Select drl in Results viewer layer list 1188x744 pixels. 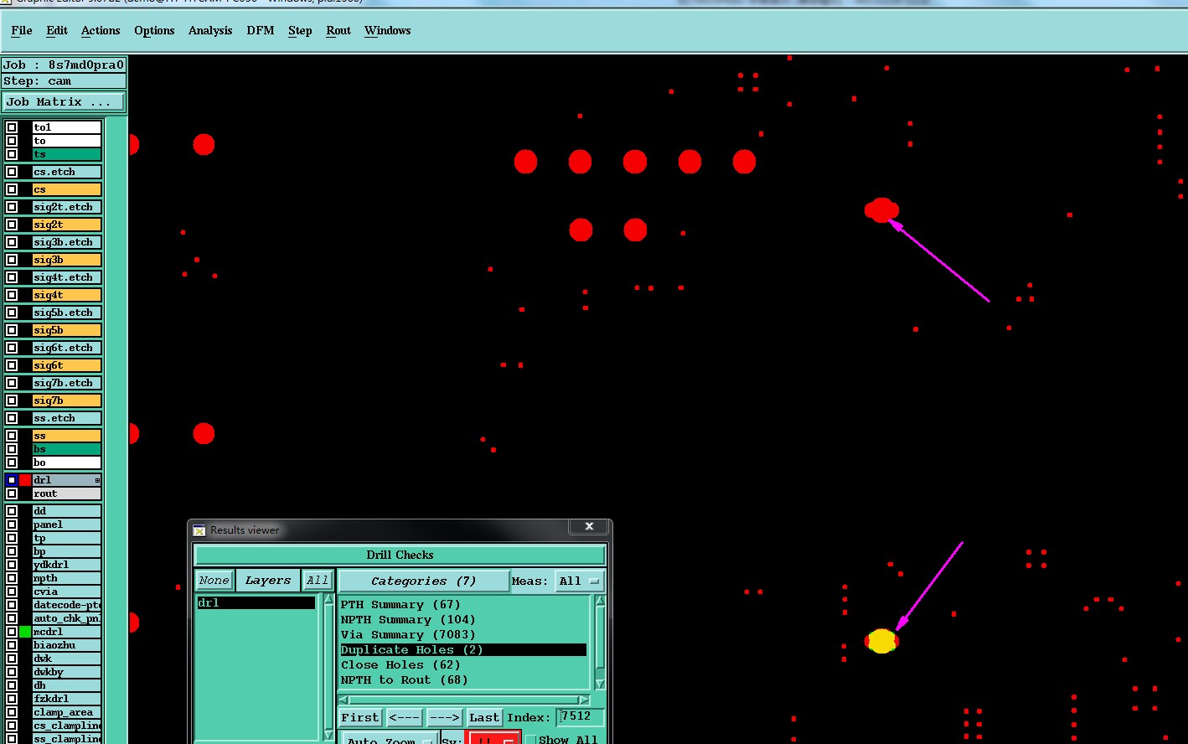[256, 602]
